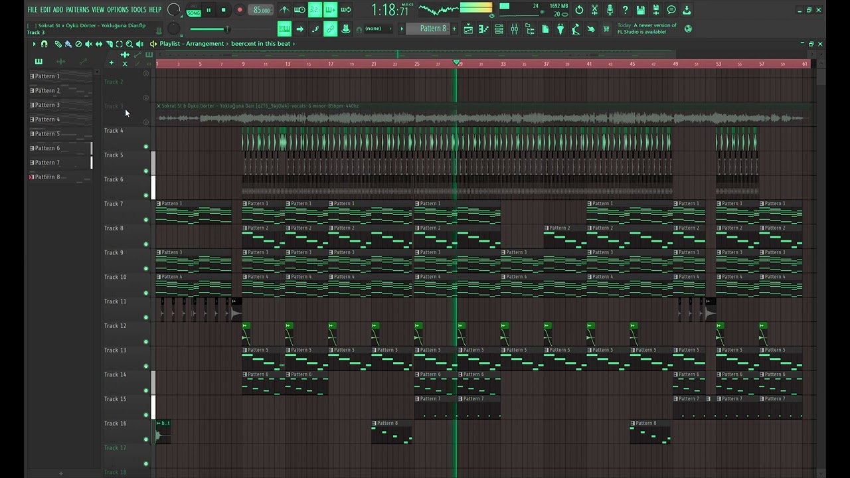The image size is (850, 478).
Task: Toggle playlist snap magnet icon
Action: [44, 44]
